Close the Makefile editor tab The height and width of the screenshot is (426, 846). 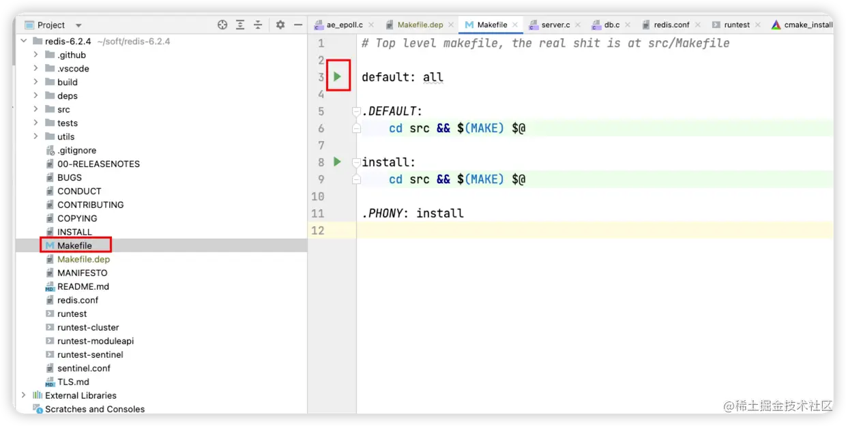pos(515,25)
